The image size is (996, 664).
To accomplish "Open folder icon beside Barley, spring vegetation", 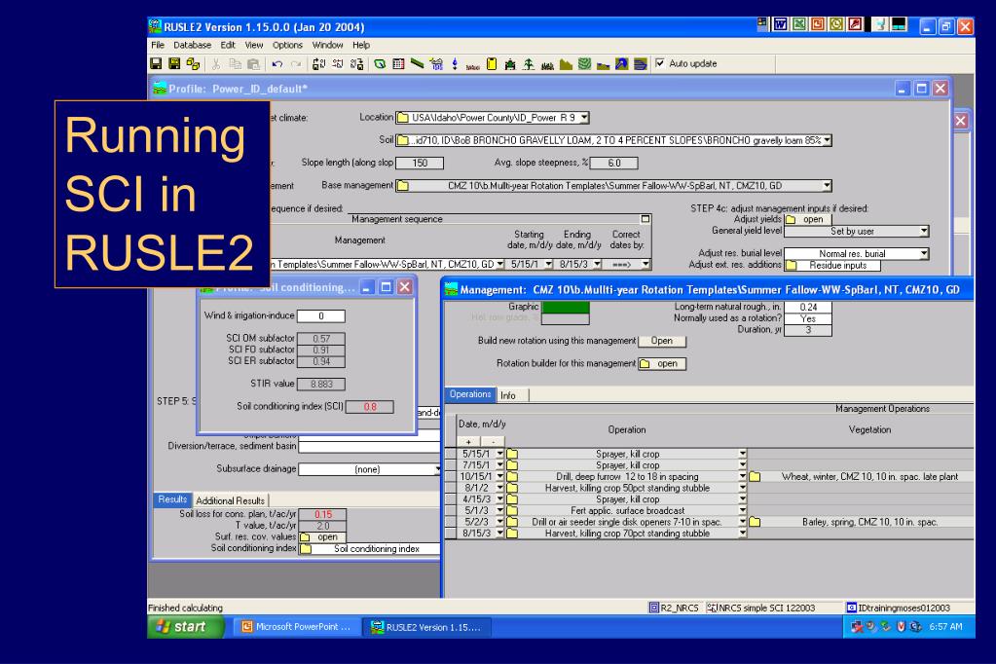I will click(x=755, y=522).
